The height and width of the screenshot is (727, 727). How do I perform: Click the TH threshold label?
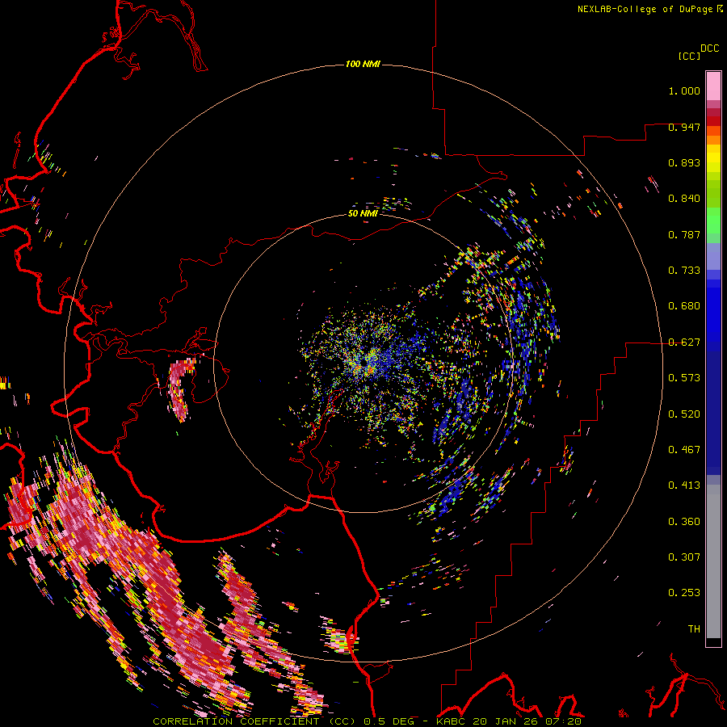pos(694,629)
